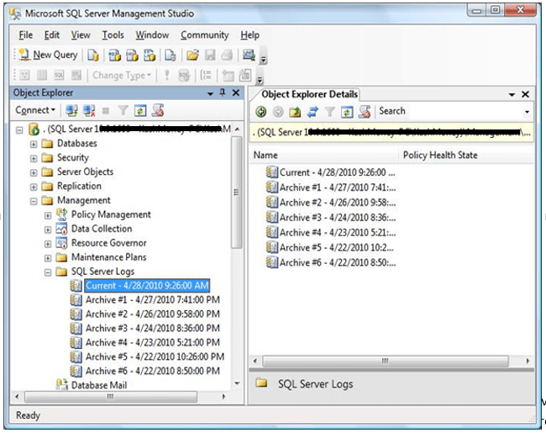Expand the Policy Management node

pyautogui.click(x=48, y=215)
